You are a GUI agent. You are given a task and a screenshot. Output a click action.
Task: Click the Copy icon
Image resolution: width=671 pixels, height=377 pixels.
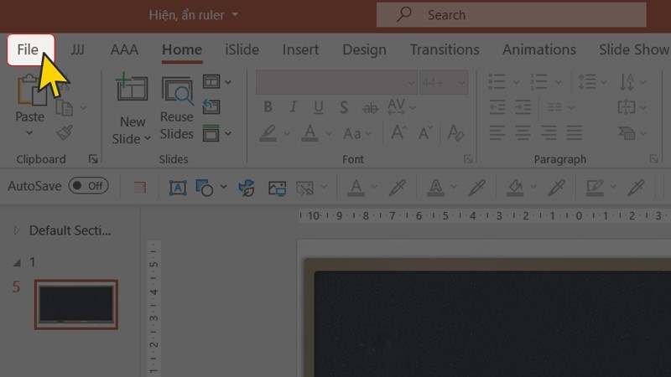(x=65, y=108)
